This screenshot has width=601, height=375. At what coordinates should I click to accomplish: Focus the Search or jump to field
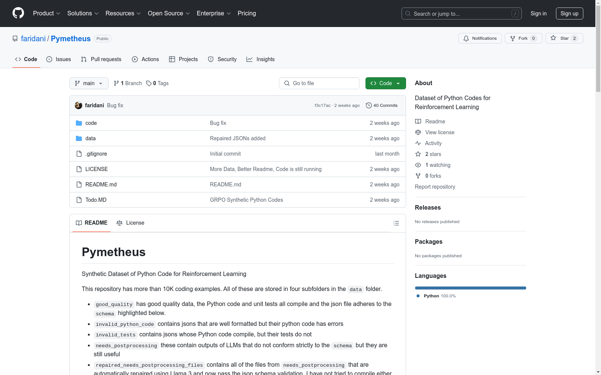[x=462, y=13]
